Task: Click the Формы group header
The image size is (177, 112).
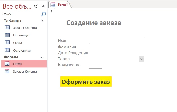Action: (11, 57)
